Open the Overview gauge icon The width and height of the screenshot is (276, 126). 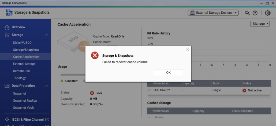click(7, 28)
